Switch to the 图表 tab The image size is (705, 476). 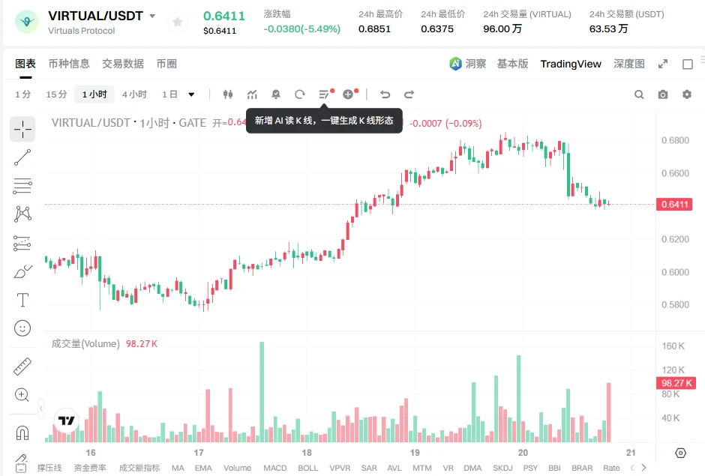pyautogui.click(x=25, y=64)
